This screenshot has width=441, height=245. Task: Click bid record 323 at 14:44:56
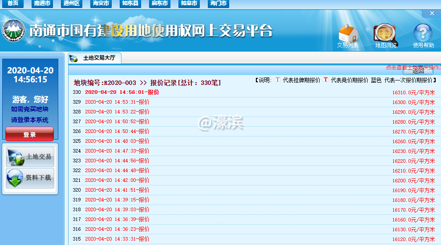click(x=117, y=161)
